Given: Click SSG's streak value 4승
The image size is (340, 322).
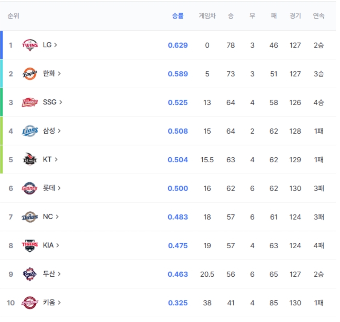Looking at the screenshot, I should coord(319,102).
